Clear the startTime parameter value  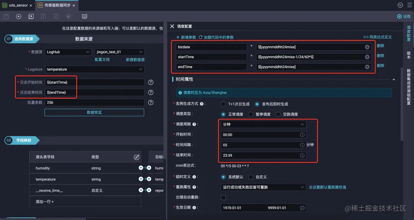click(367, 57)
